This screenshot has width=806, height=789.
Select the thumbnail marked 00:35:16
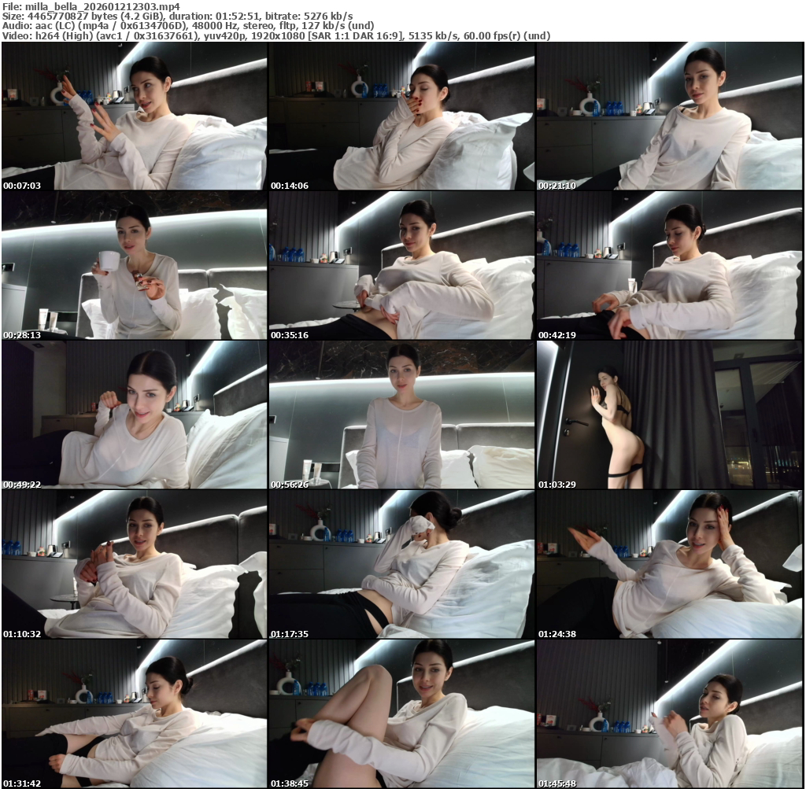click(x=401, y=265)
